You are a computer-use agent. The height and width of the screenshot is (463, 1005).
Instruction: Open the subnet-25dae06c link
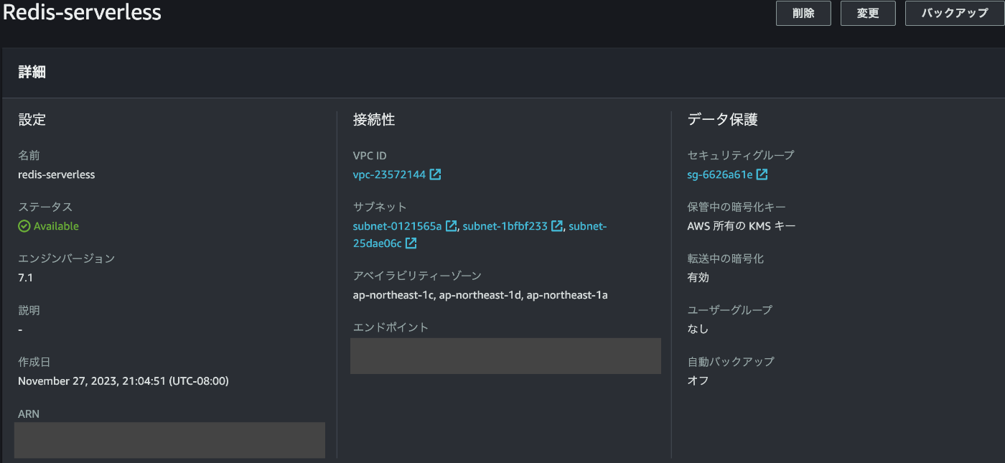tap(377, 243)
